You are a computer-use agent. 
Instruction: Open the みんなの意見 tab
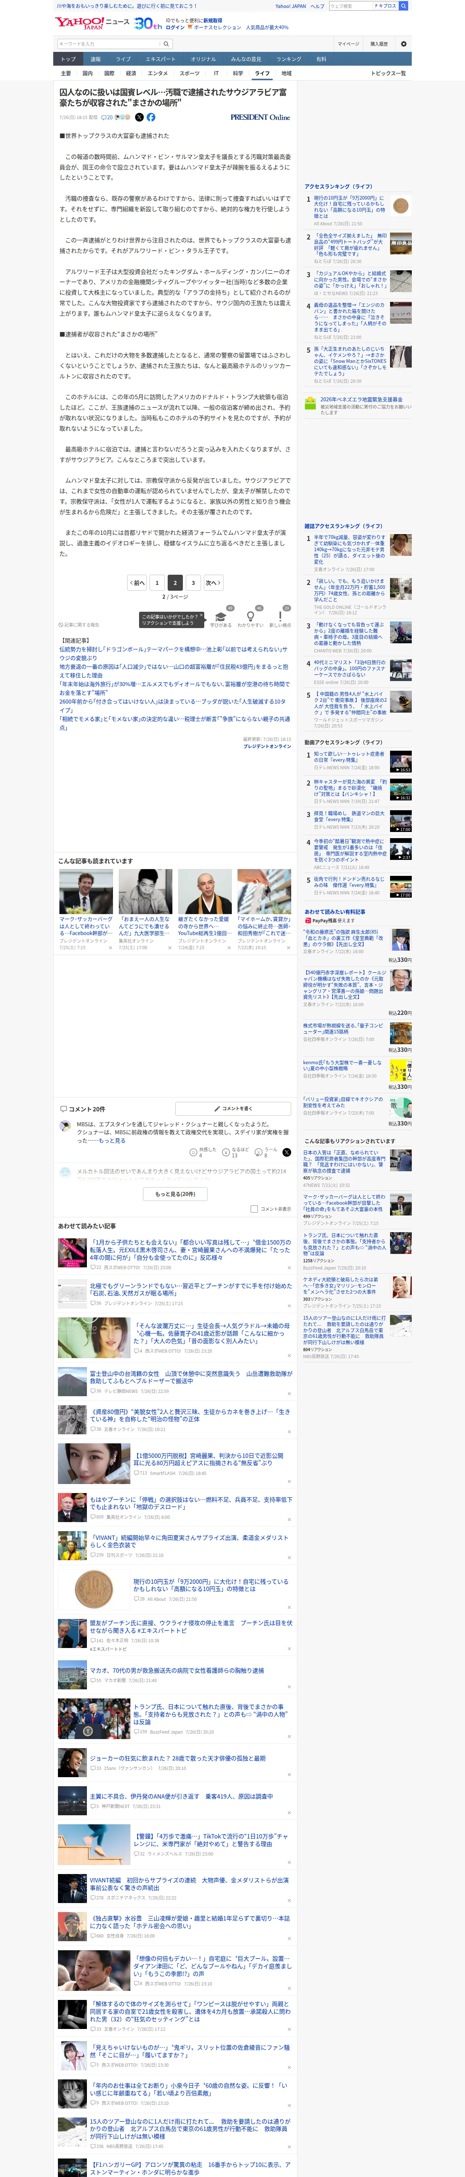[246, 59]
